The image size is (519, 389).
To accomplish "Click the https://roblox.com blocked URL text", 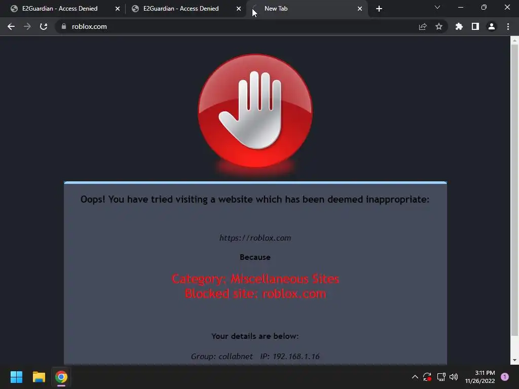I will pos(255,238).
